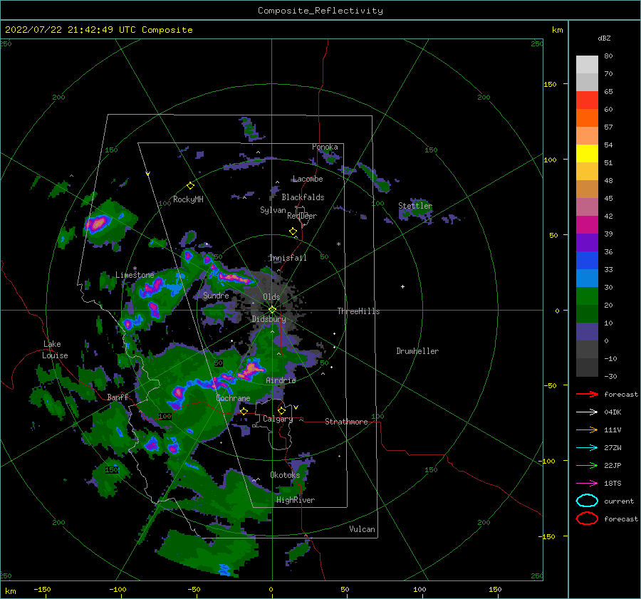Click the yellow diamond marker above RockyMH
The width and height of the screenshot is (641, 599).
point(190,186)
